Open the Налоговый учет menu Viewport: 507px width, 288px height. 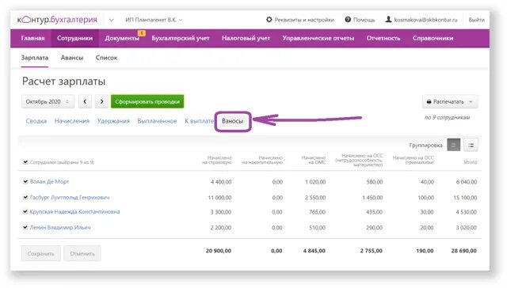point(246,38)
